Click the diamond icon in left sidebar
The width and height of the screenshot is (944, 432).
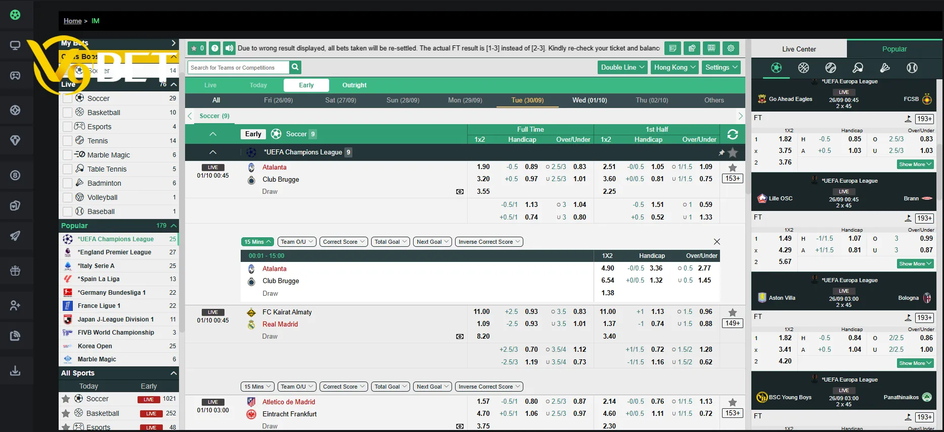(x=15, y=140)
